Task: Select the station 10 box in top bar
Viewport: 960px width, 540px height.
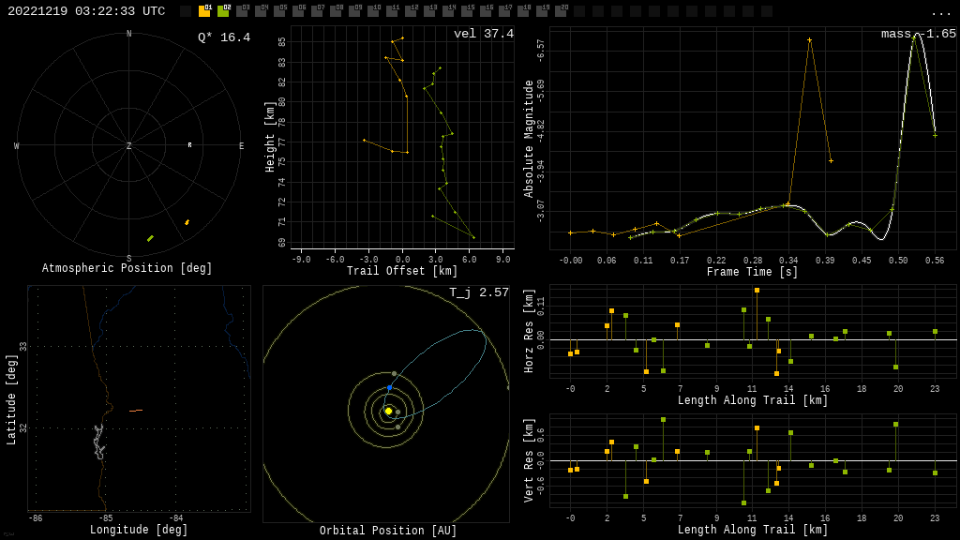Action: pyautogui.click(x=373, y=11)
